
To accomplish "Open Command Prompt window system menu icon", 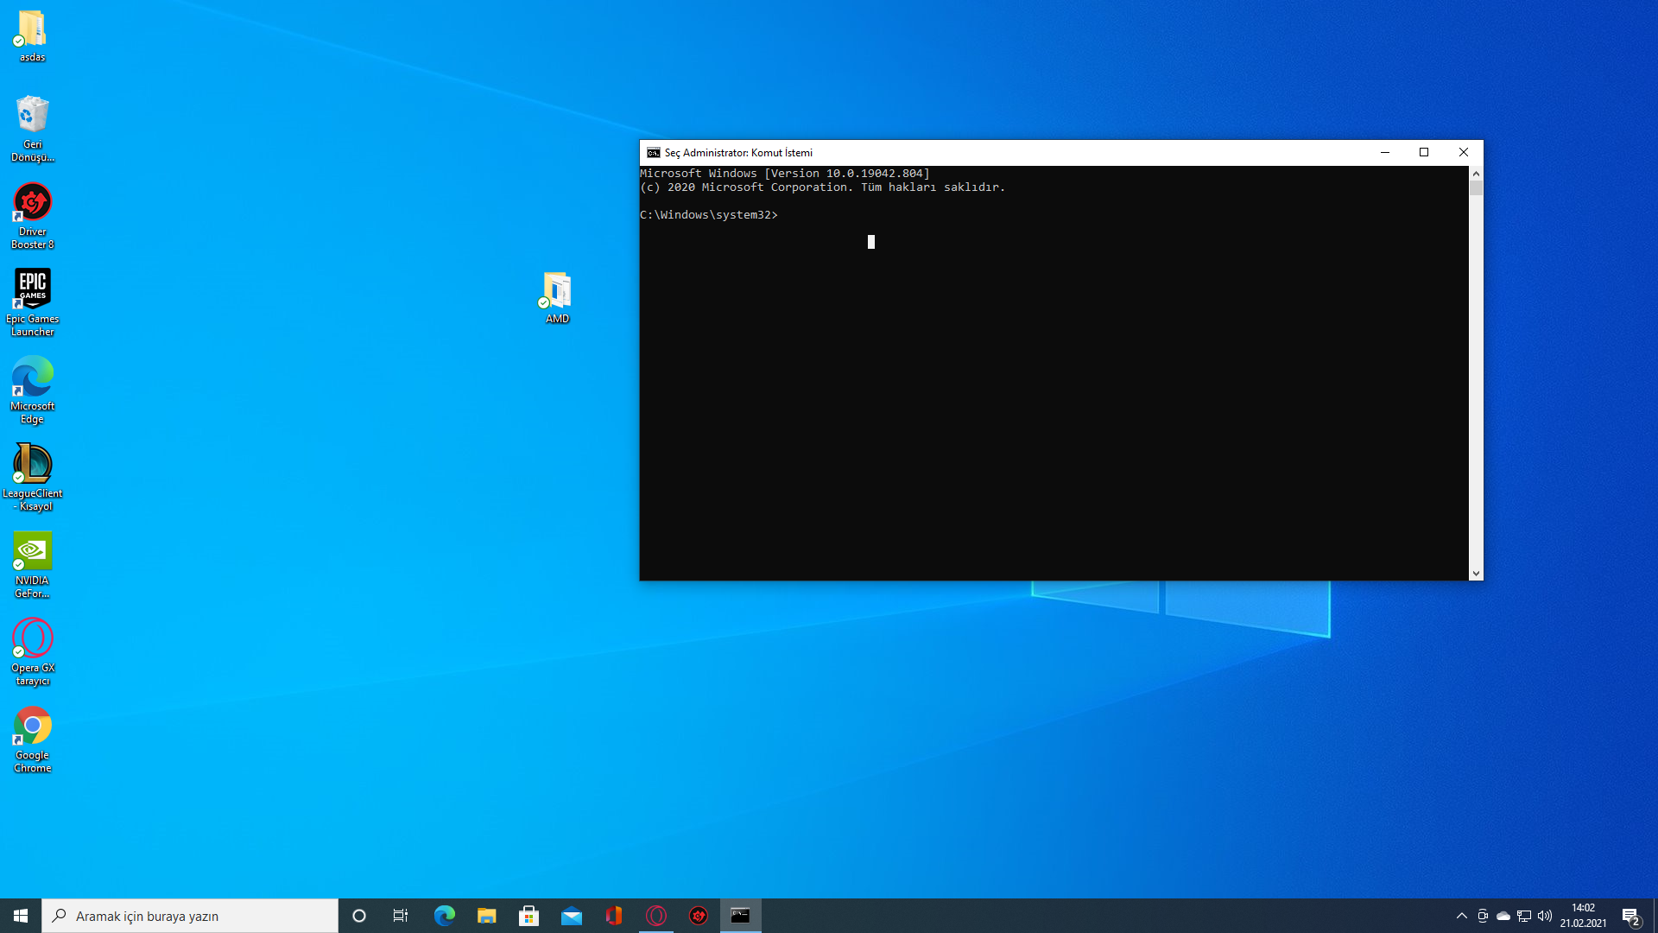I will click(x=654, y=153).
